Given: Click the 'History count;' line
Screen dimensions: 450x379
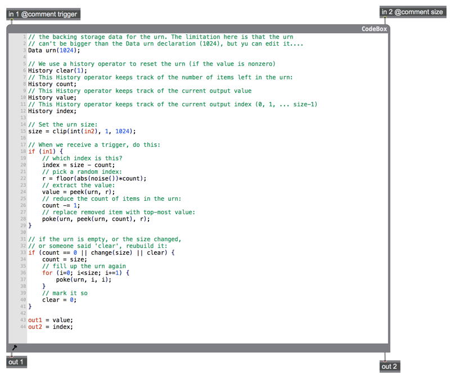Looking at the screenshot, I should pos(52,84).
